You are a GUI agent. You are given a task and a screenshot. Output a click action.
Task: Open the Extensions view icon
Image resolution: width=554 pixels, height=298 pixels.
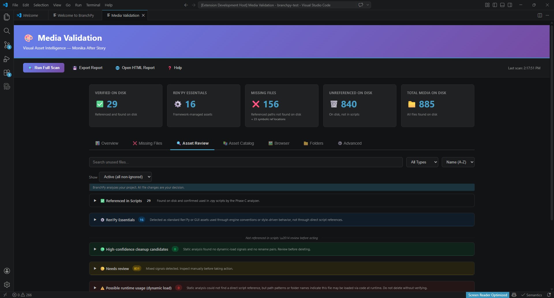click(x=7, y=73)
